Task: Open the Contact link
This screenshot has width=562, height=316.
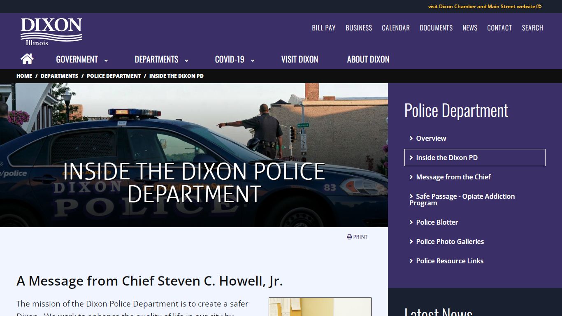Action: (x=499, y=28)
